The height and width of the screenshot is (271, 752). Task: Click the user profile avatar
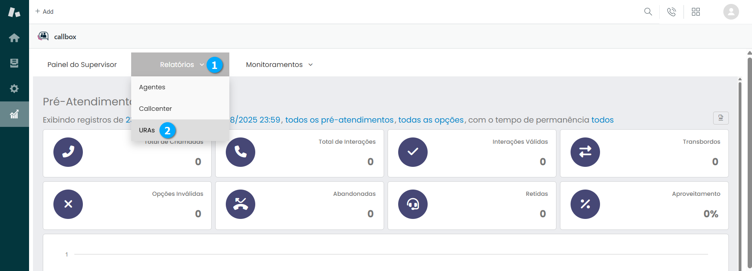tap(731, 12)
